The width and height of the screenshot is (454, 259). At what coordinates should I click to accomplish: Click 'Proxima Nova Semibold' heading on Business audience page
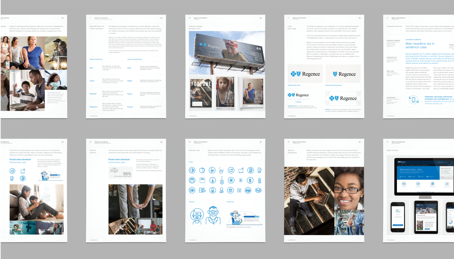tap(119, 159)
